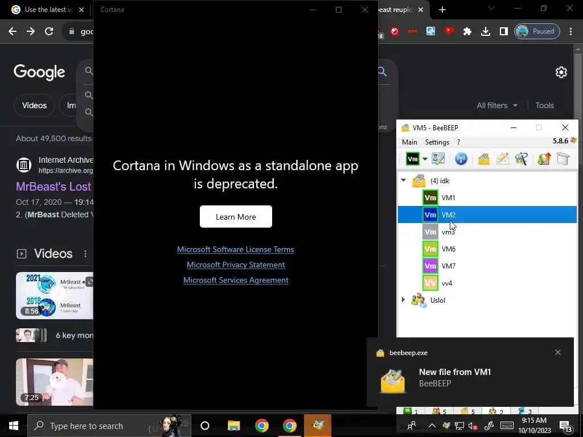Click the red circular extension icon in Chrome
The height and width of the screenshot is (437, 583).
click(395, 31)
